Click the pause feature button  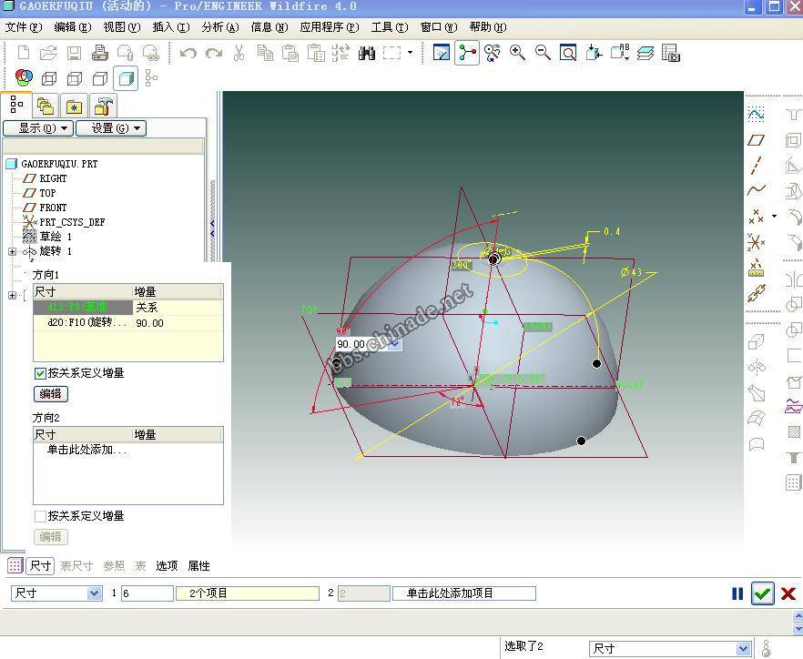coord(737,593)
